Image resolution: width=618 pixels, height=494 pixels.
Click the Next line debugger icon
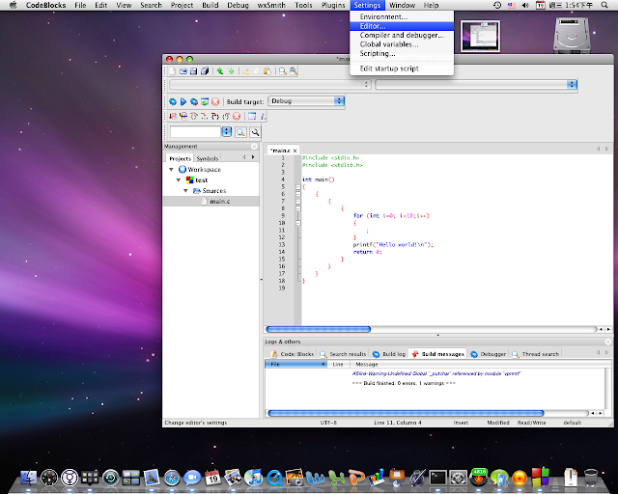click(194, 116)
